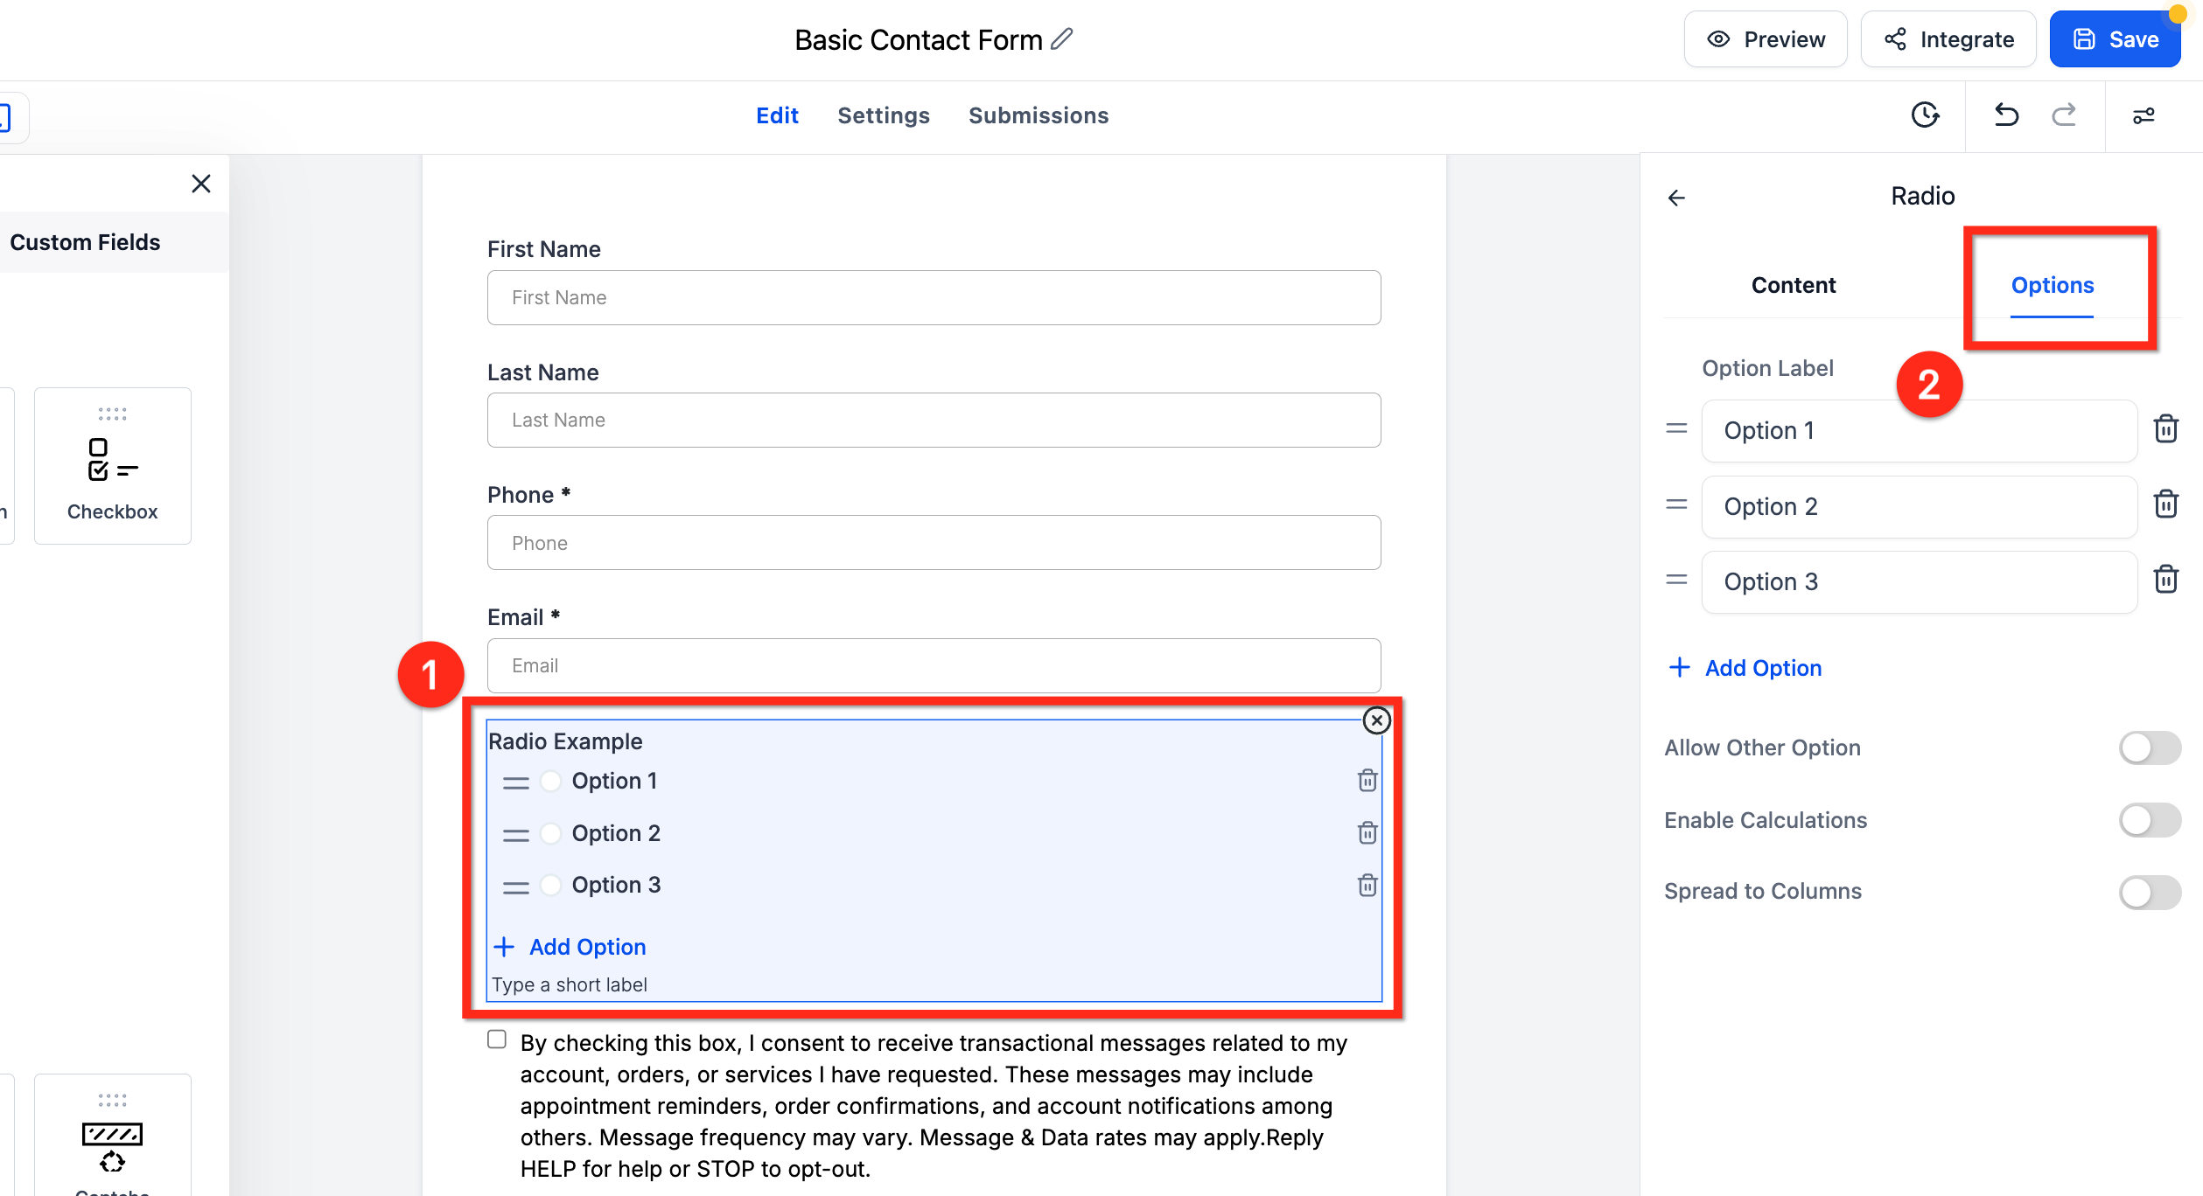2203x1196 pixels.
Task: Open the Settings tab
Action: click(x=884, y=115)
